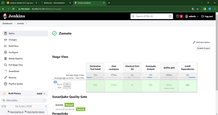This screenshot has width=218, height=115.
Task: Click the SonarQube wave icon in sidebar
Action: tap(6, 71)
